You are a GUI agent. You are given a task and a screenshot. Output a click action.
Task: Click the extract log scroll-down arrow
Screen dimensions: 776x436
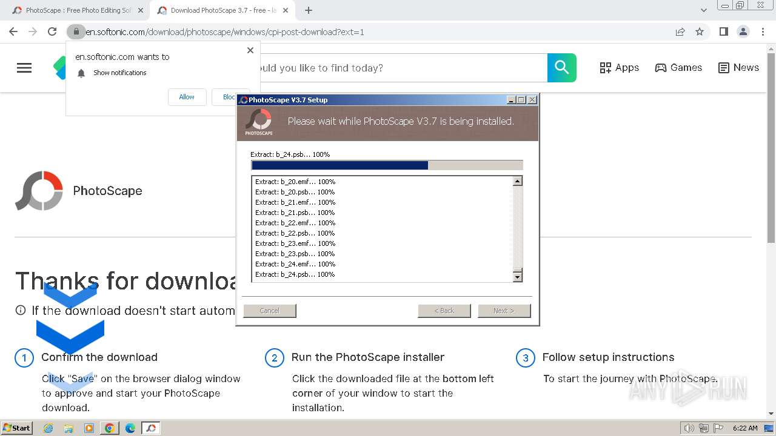point(518,277)
